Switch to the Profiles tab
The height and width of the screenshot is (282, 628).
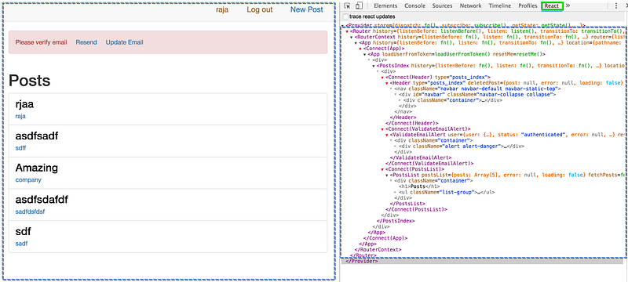coord(528,5)
